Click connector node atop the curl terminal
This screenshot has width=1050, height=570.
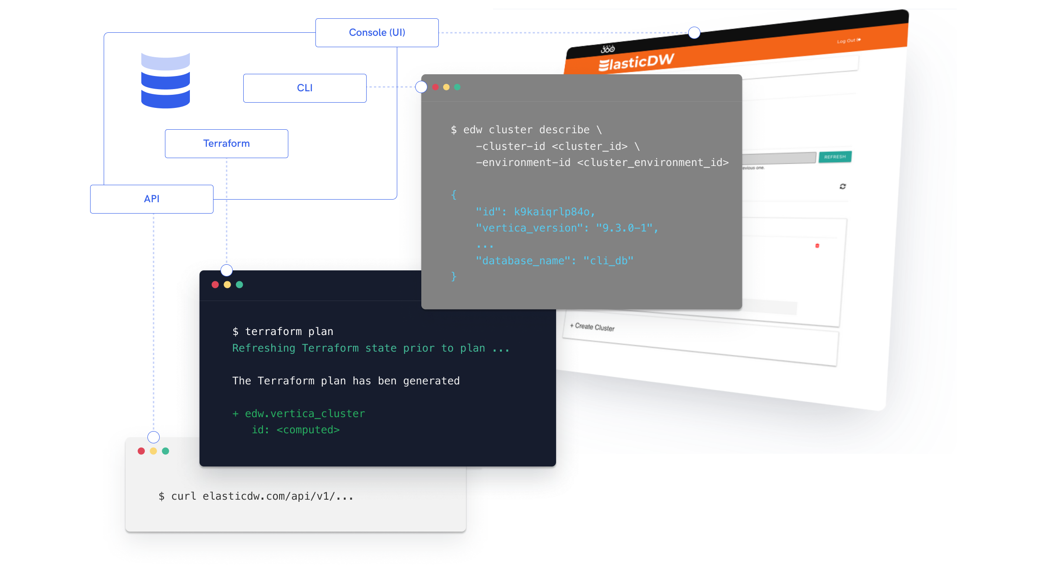[154, 437]
